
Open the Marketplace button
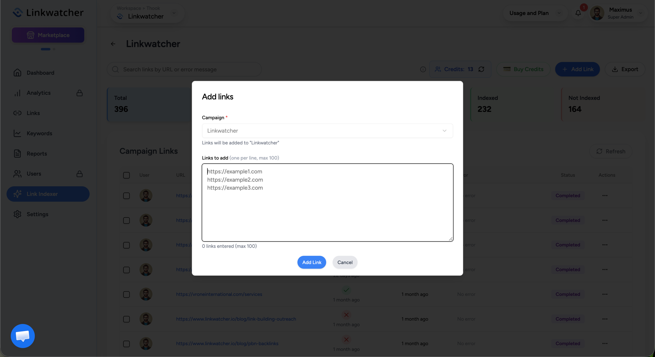(x=48, y=35)
